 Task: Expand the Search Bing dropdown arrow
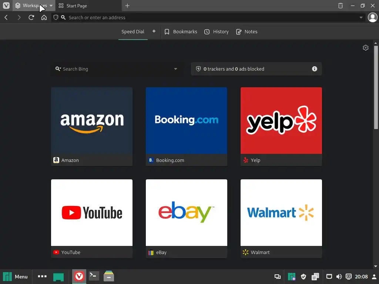point(175,69)
